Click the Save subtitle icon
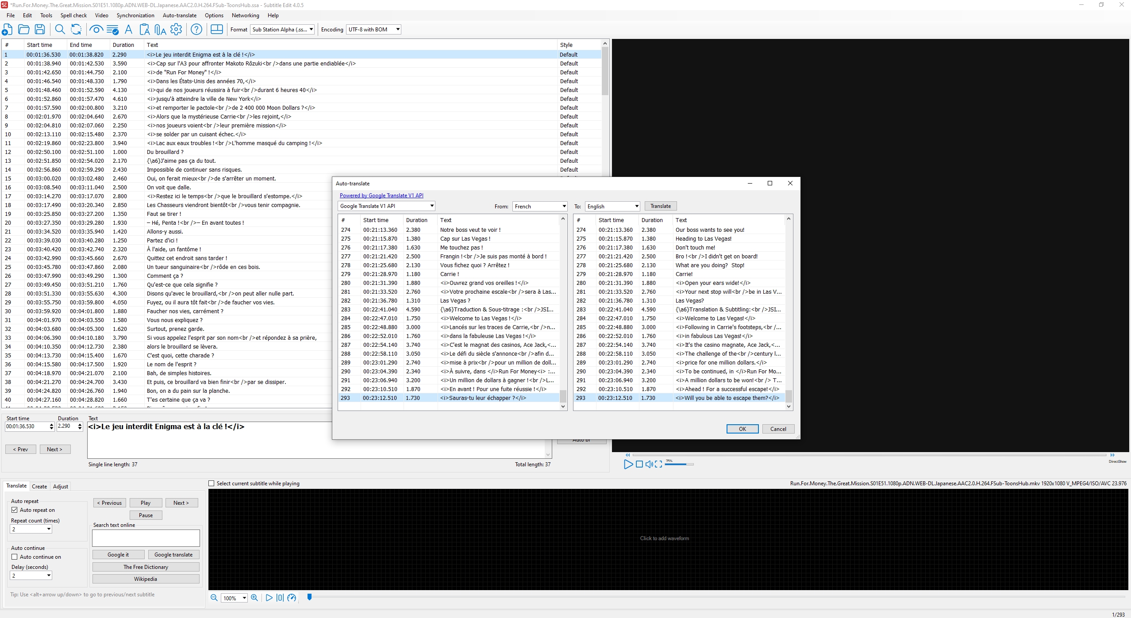1131x618 pixels. point(40,30)
